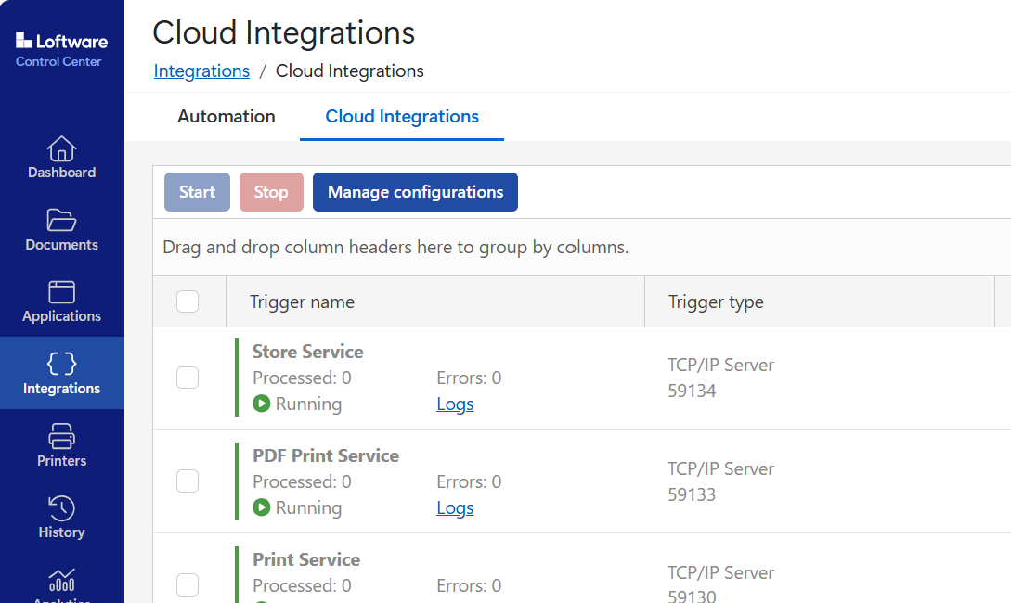
Task: Tick the select-all checkbox in table header
Action: click(x=188, y=301)
